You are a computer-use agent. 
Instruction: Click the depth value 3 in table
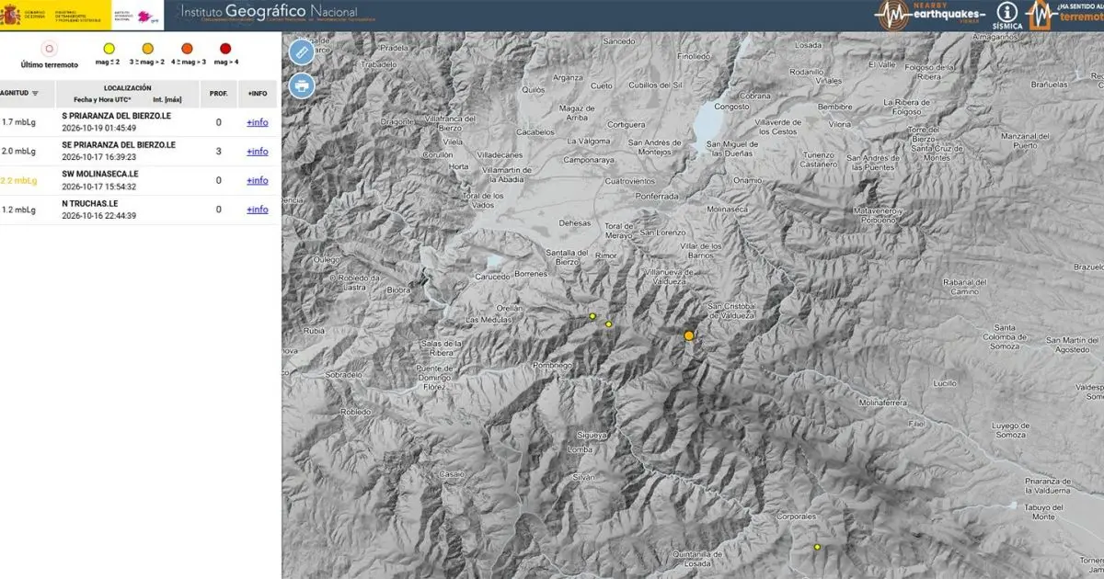219,152
